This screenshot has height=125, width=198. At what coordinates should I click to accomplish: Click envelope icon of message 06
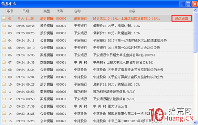point(4,55)
